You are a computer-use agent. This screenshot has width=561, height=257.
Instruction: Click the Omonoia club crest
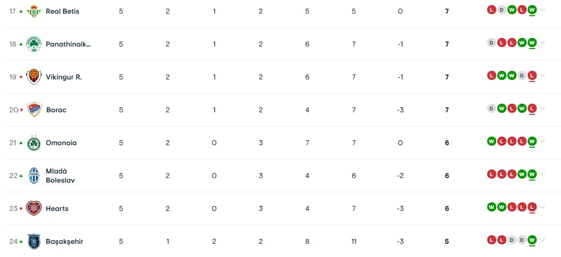point(34,143)
